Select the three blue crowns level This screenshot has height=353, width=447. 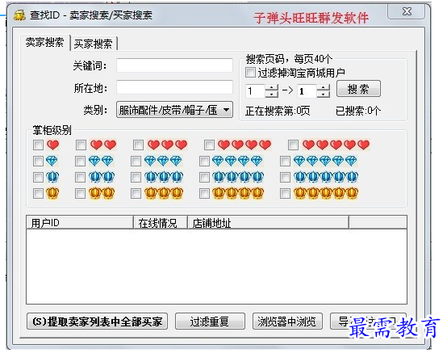[x=136, y=177]
